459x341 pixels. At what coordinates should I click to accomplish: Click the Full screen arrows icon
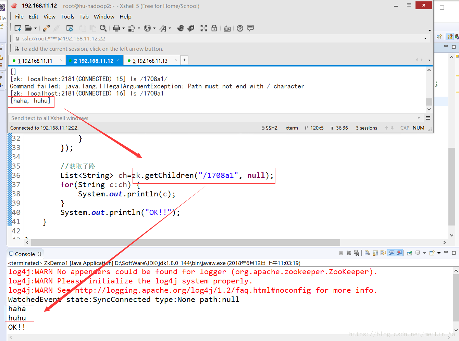click(x=204, y=28)
